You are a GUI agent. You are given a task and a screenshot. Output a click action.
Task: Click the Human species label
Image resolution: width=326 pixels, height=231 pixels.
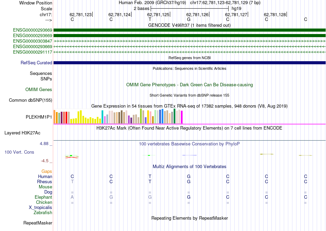point(45,176)
